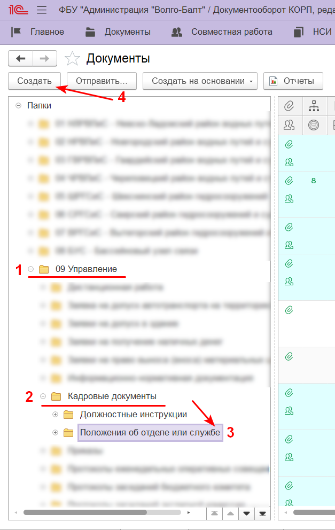Click the folder tree horizontal scrollbar
Image resolution: width=335 pixels, height=530 pixels.
click(x=85, y=512)
